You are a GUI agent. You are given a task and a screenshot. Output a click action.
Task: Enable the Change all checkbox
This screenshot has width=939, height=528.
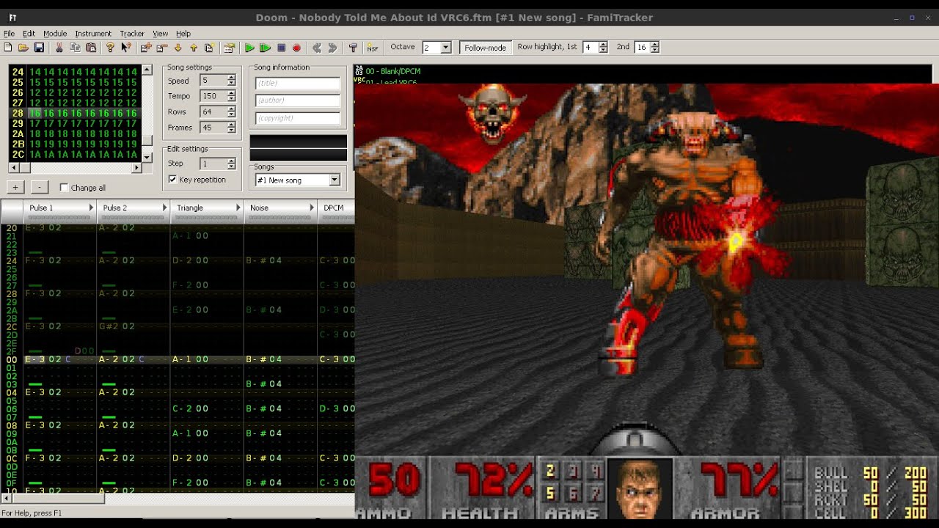pyautogui.click(x=64, y=188)
